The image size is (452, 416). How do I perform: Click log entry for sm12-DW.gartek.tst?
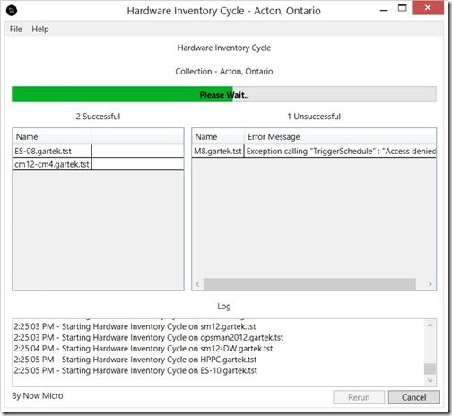coord(143,349)
